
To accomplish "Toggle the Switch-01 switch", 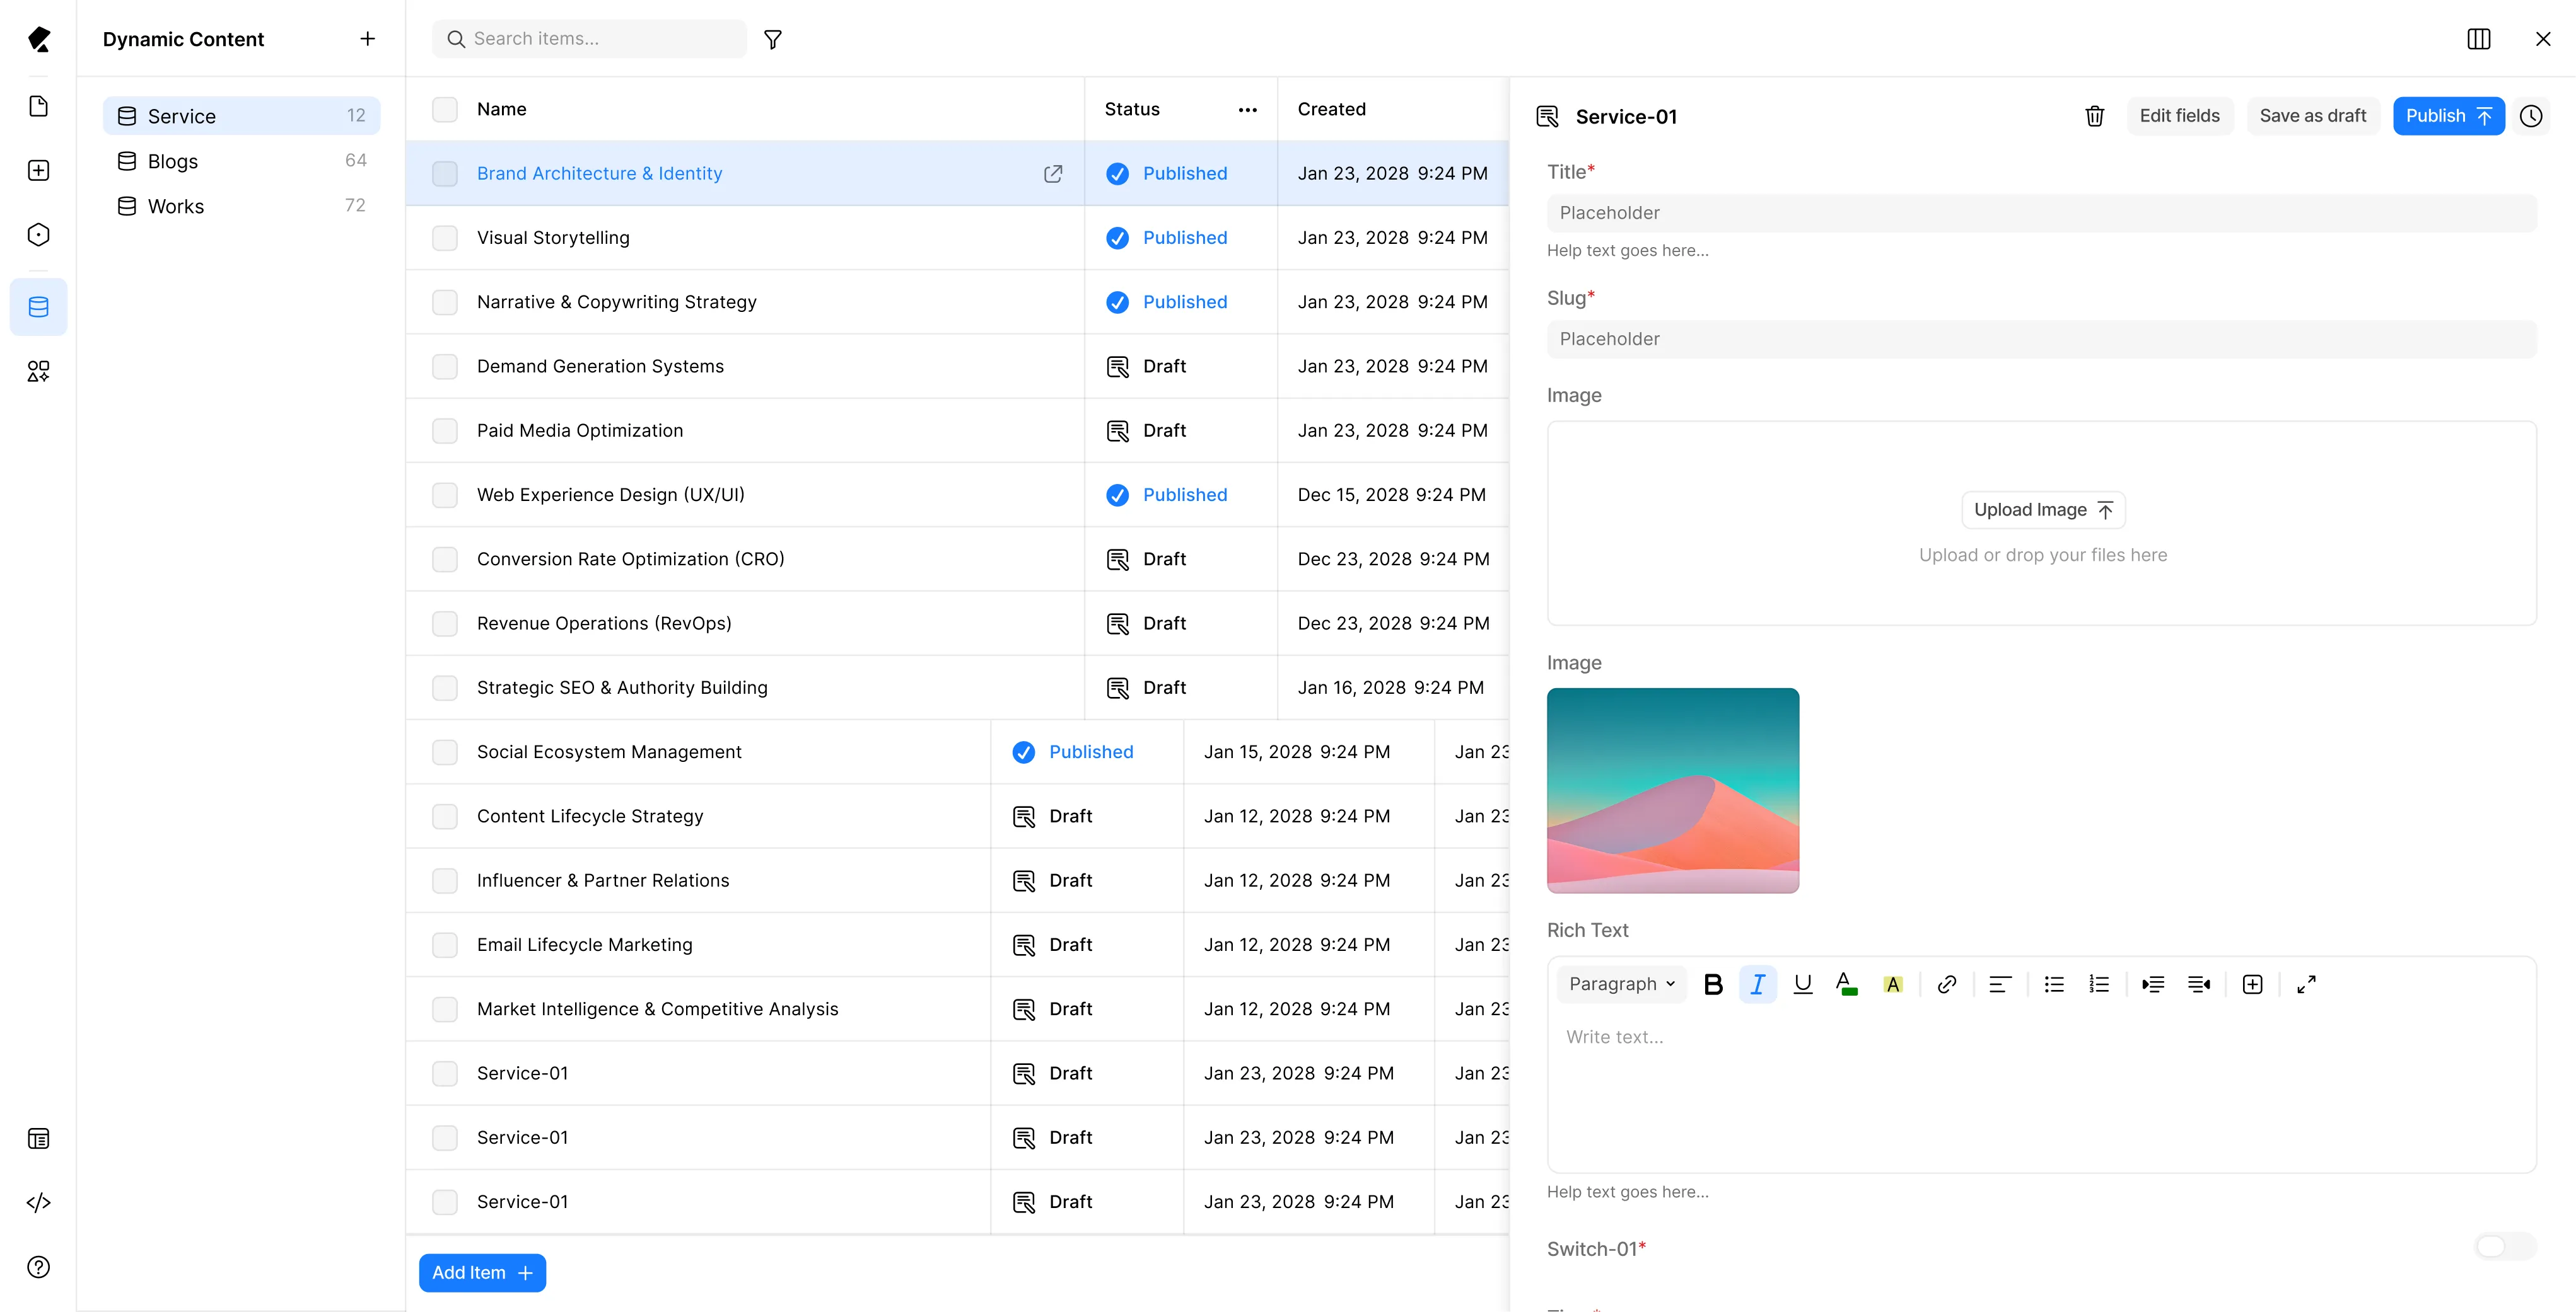I will (2505, 1246).
